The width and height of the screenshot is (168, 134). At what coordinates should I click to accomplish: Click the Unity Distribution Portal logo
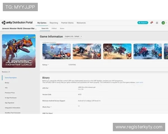click(x=18, y=23)
